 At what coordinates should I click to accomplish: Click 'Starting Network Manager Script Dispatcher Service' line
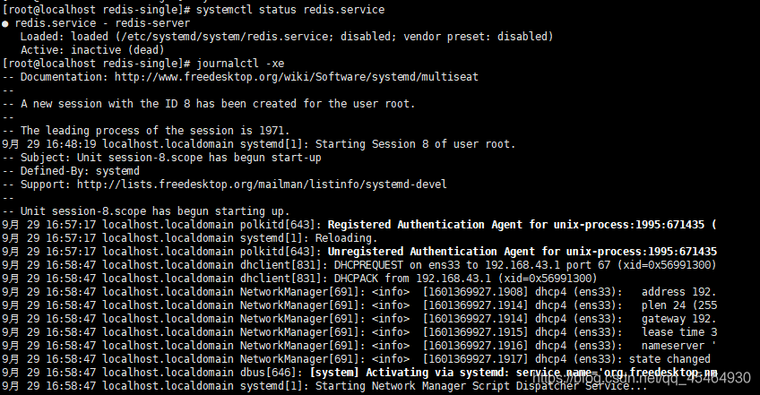pos(324,386)
